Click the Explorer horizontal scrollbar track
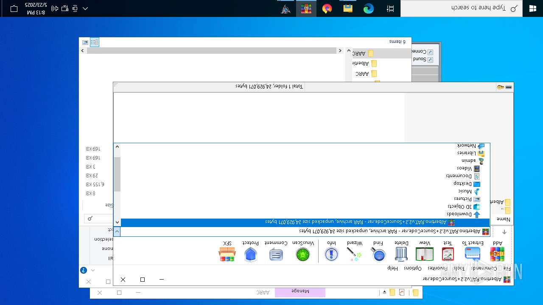Viewport: 543px width, 305px height. [x=212, y=50]
